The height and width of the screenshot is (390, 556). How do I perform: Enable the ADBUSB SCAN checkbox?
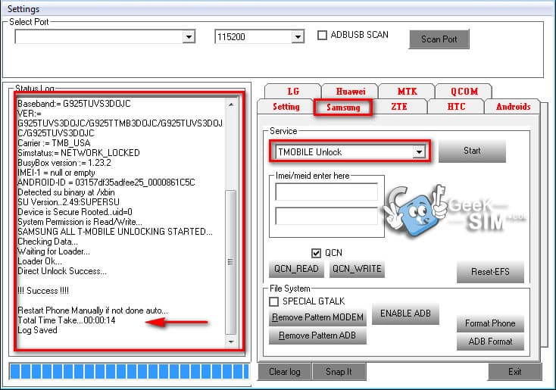point(322,36)
